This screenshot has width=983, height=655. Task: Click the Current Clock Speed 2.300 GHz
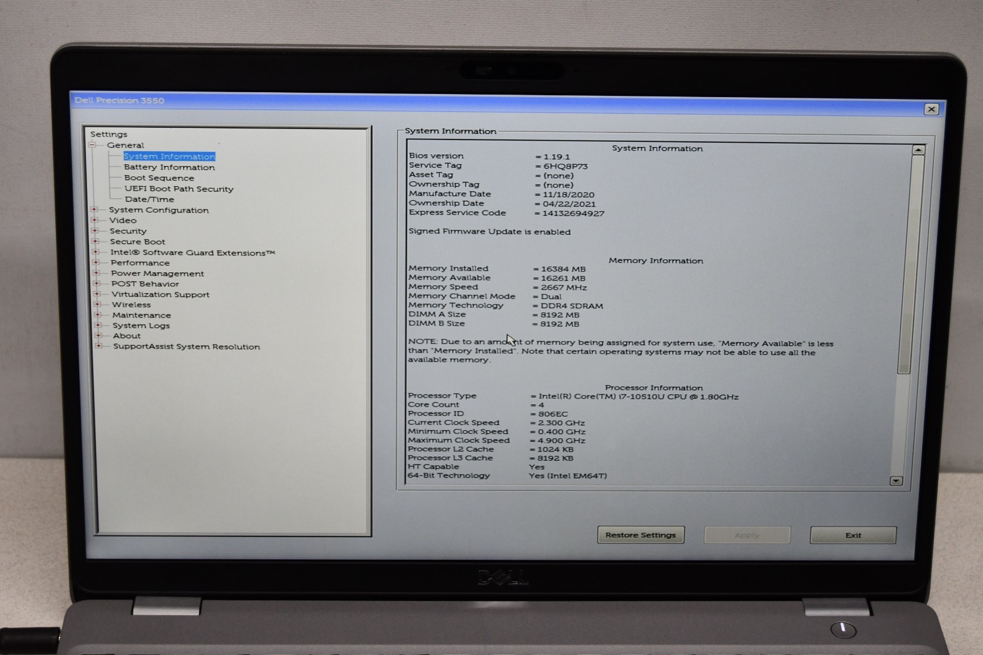pyautogui.click(x=562, y=423)
